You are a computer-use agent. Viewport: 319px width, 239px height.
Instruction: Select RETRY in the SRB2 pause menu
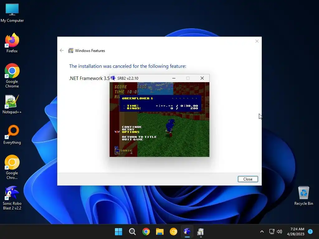pyautogui.click(x=128, y=129)
